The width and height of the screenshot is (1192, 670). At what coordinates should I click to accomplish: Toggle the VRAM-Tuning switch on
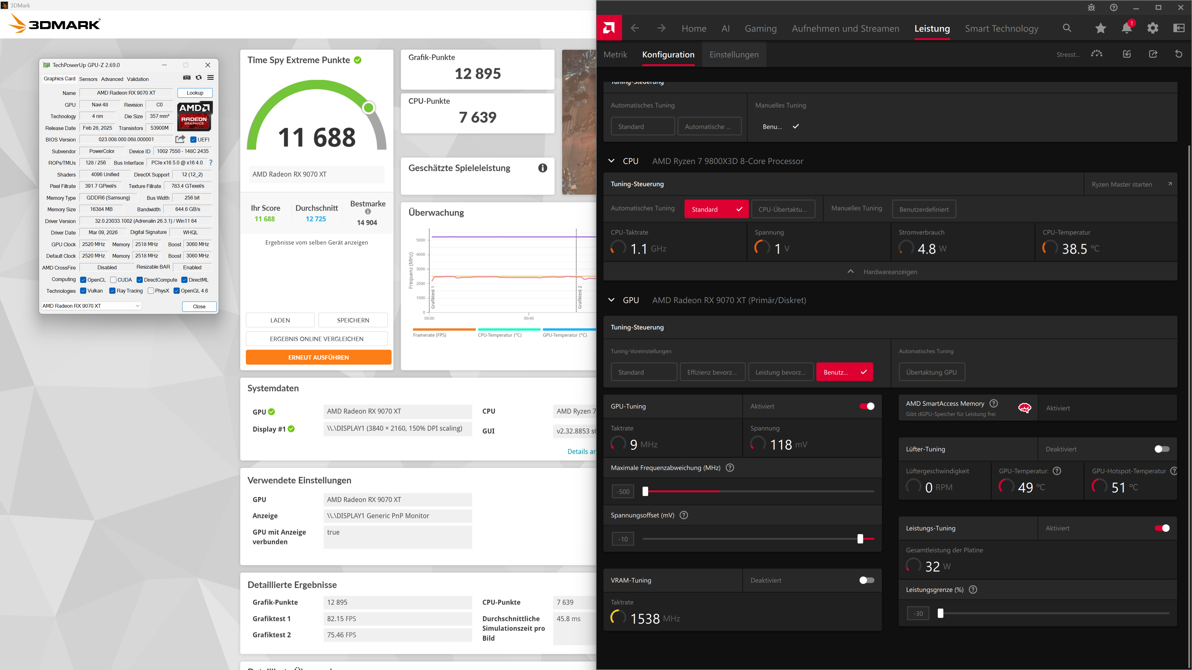click(866, 580)
